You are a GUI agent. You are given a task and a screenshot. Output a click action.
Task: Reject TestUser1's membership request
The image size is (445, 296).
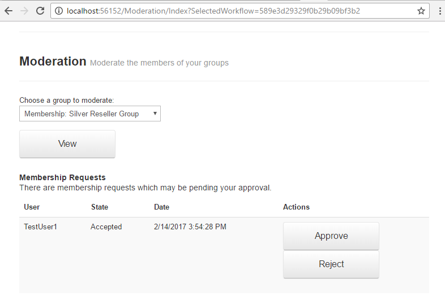tap(331, 264)
